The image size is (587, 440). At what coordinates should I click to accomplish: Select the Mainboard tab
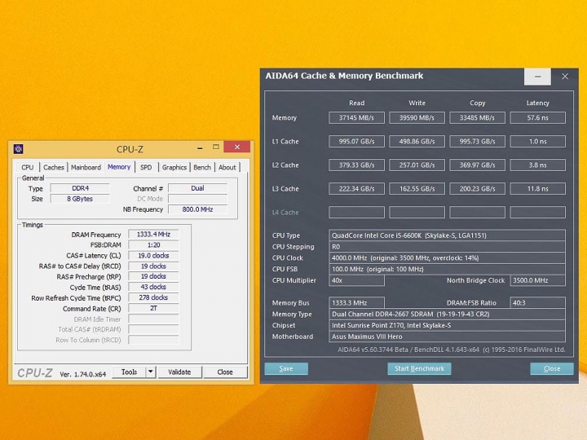click(x=86, y=167)
